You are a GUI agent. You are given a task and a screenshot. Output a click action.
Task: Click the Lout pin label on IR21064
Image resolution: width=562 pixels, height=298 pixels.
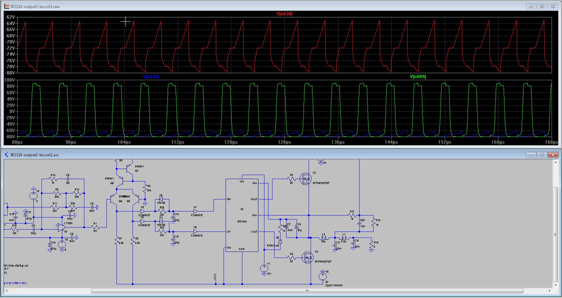point(254,232)
